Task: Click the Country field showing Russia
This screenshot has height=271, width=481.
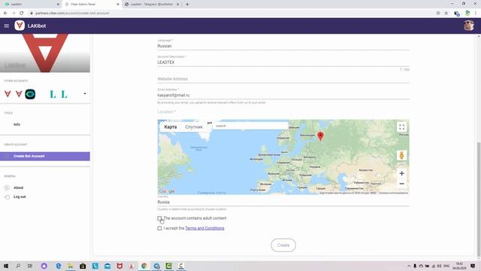Action: [x=283, y=202]
